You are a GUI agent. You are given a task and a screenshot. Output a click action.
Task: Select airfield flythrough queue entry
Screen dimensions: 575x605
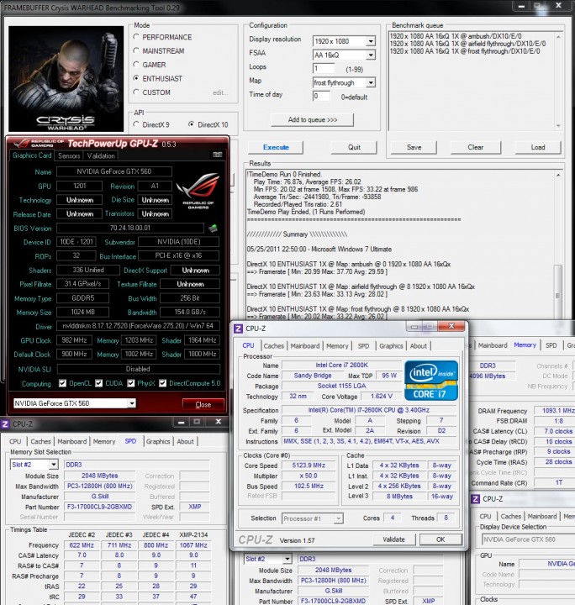[x=467, y=44]
